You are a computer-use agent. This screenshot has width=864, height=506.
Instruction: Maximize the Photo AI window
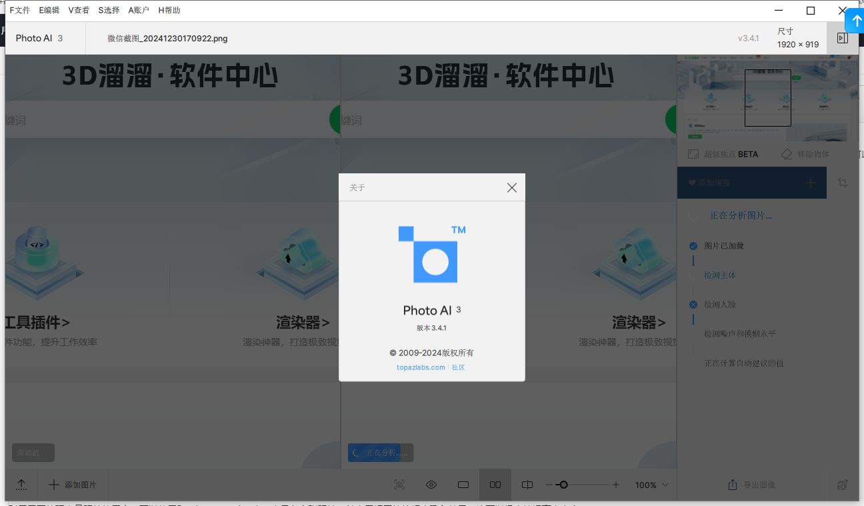pyautogui.click(x=811, y=11)
